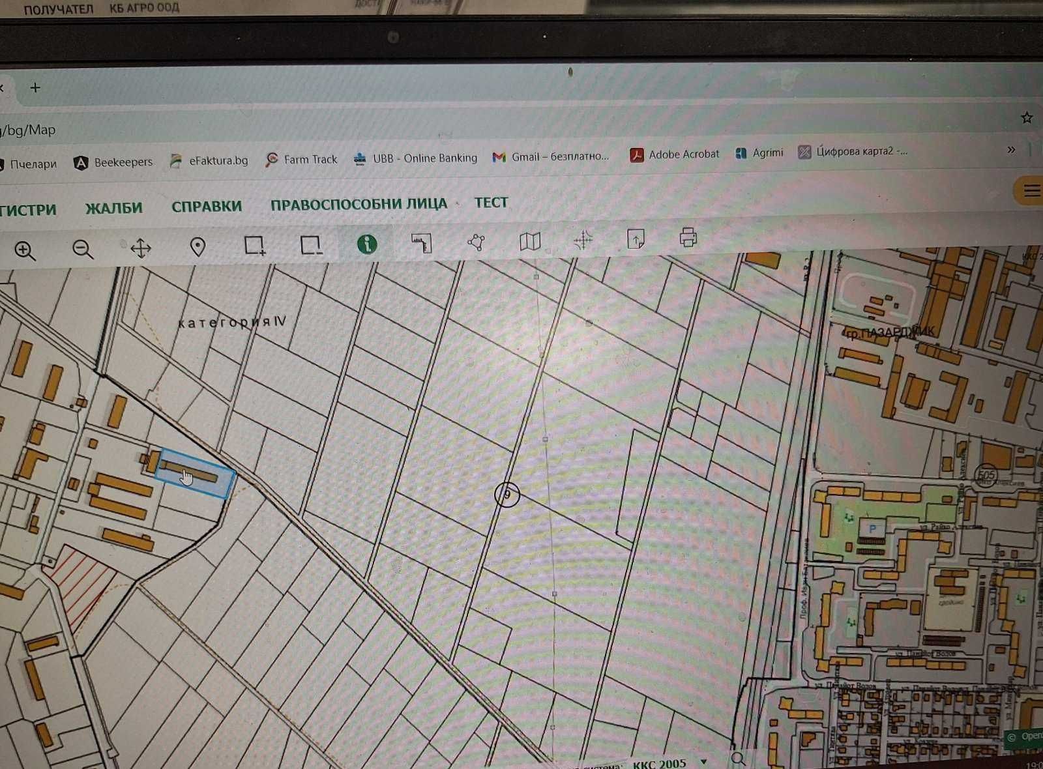Select the zoom out magnifier tool
Screen dimensions: 1043x769
pos(83,249)
